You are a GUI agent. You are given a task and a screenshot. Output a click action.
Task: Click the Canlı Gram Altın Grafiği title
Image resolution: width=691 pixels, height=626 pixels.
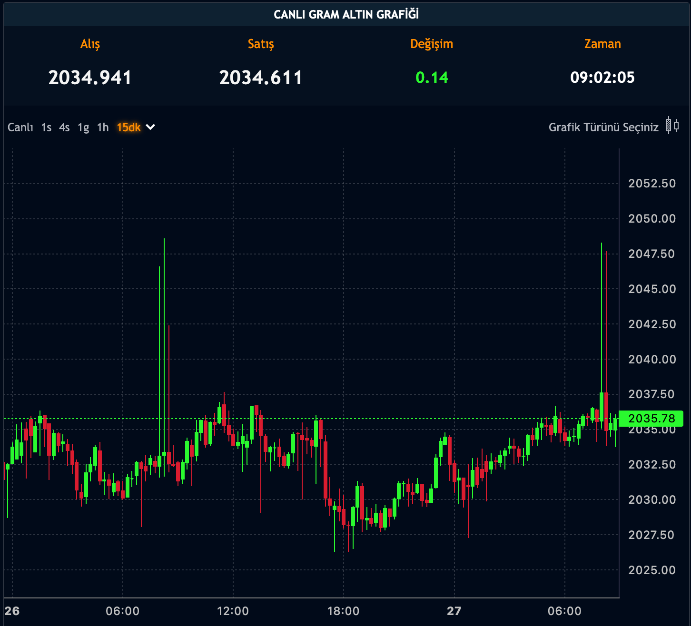346,14
